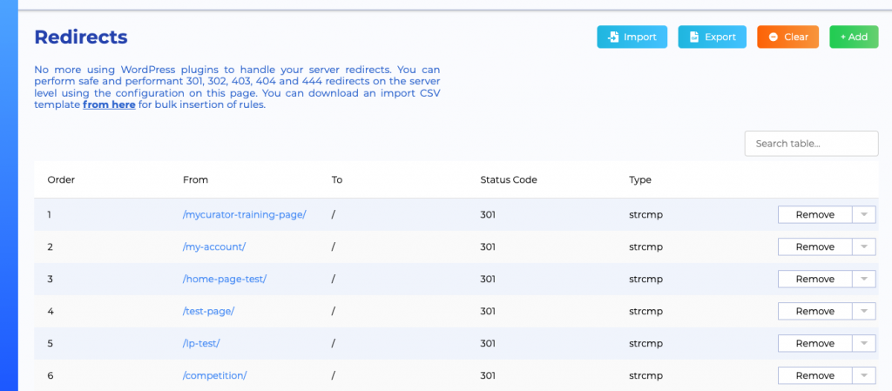Remove the /test-page/ redirect
The image size is (892, 391).
(815, 312)
